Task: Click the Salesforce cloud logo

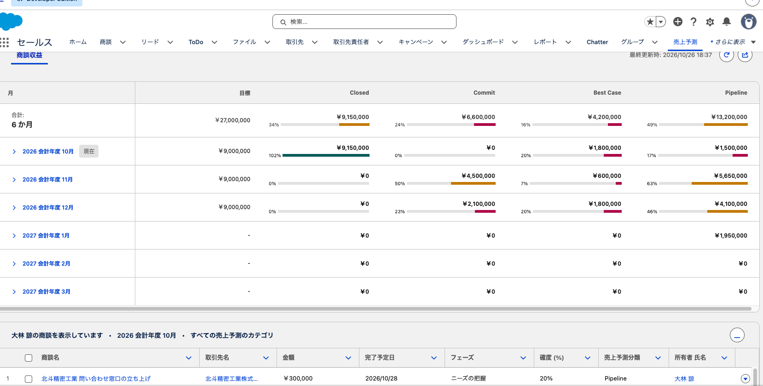Action: 12,21
